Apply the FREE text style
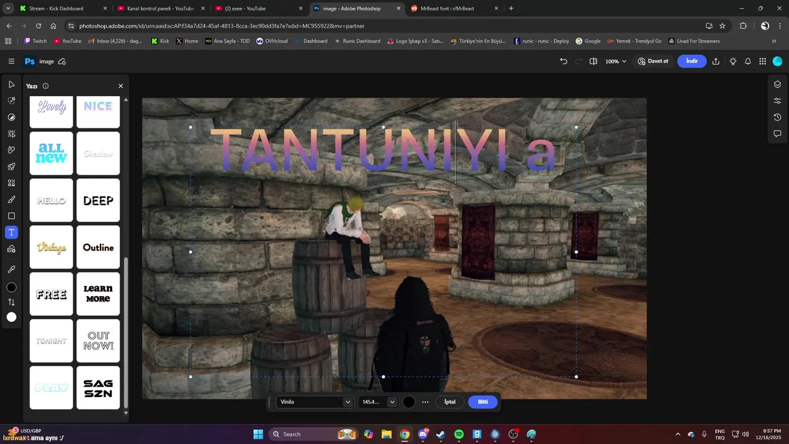Viewport: 789px width, 444px height. (51, 294)
